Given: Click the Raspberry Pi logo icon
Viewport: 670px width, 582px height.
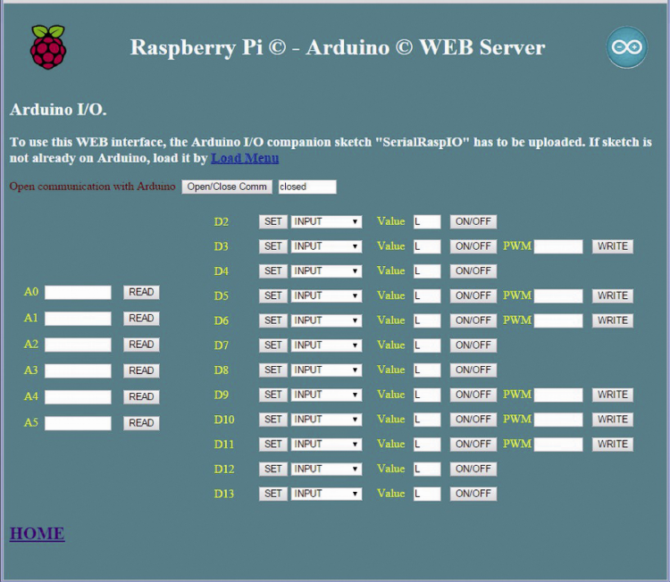Looking at the screenshot, I should pyautogui.click(x=48, y=47).
